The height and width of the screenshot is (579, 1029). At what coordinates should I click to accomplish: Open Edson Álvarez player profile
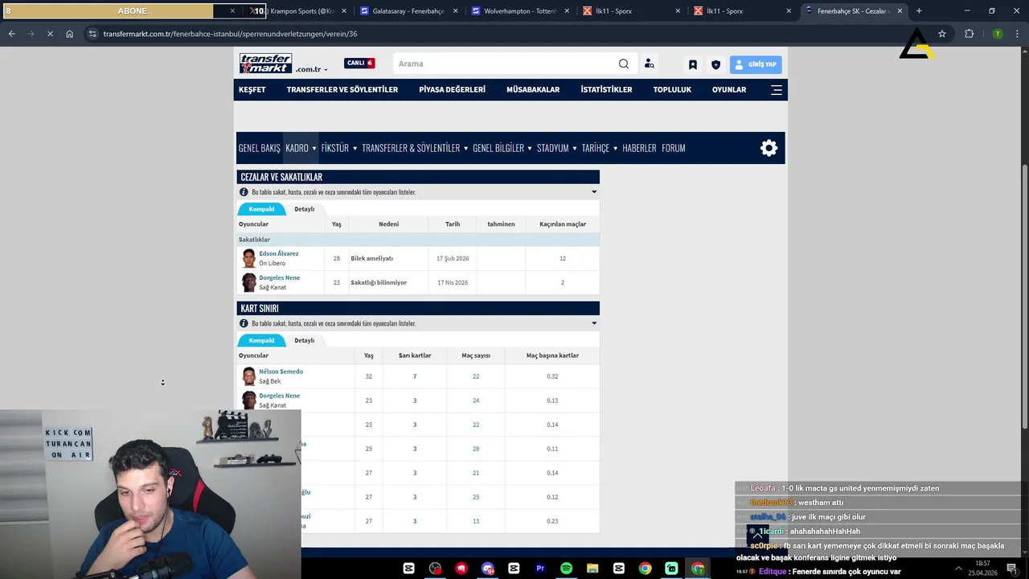pos(279,253)
